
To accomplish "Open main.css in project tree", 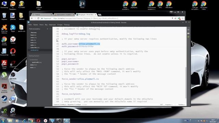I will pos(33,68).
